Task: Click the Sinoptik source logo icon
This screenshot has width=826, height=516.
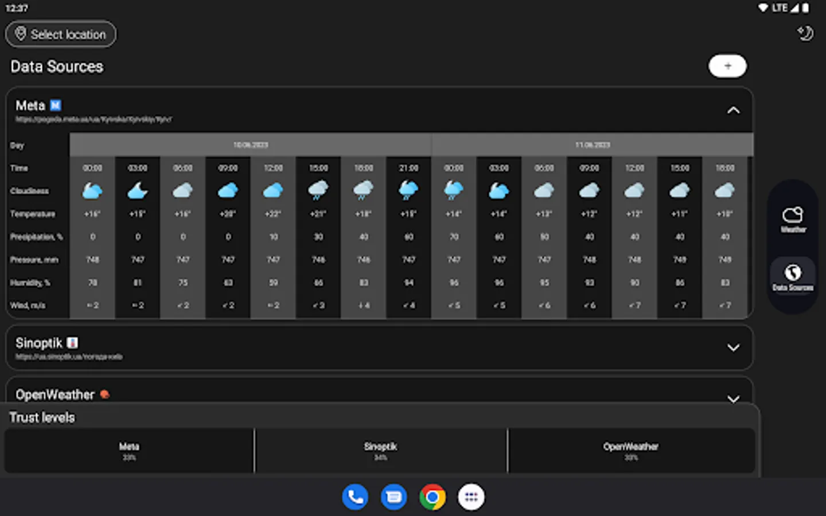Action: (x=72, y=343)
